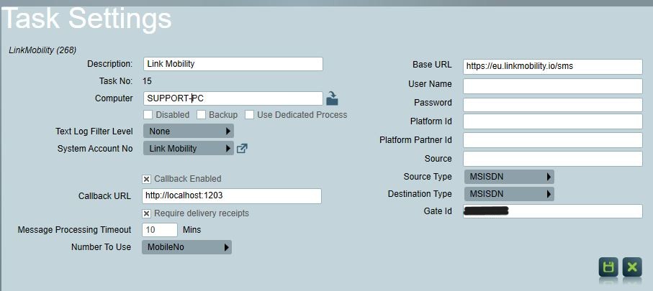Screen dimensions: 653x291
Task: Click the green save disk icon
Action: (608, 267)
